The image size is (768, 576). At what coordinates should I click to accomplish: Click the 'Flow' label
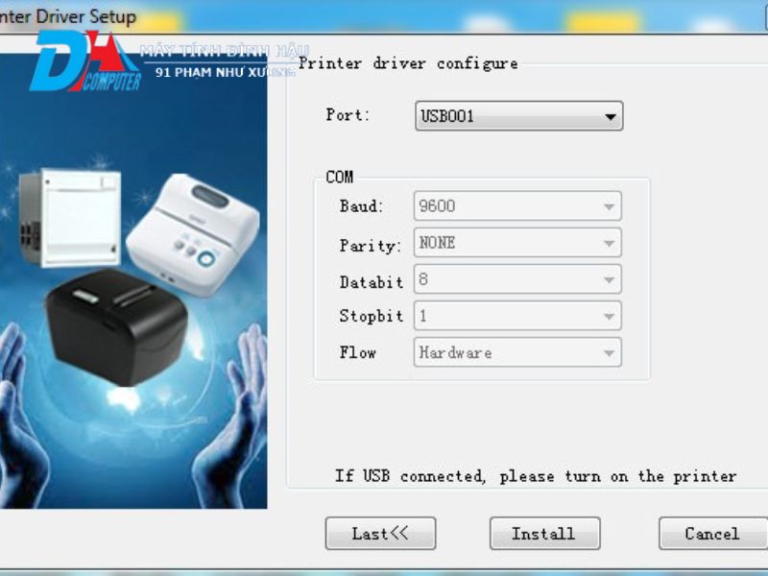(357, 352)
